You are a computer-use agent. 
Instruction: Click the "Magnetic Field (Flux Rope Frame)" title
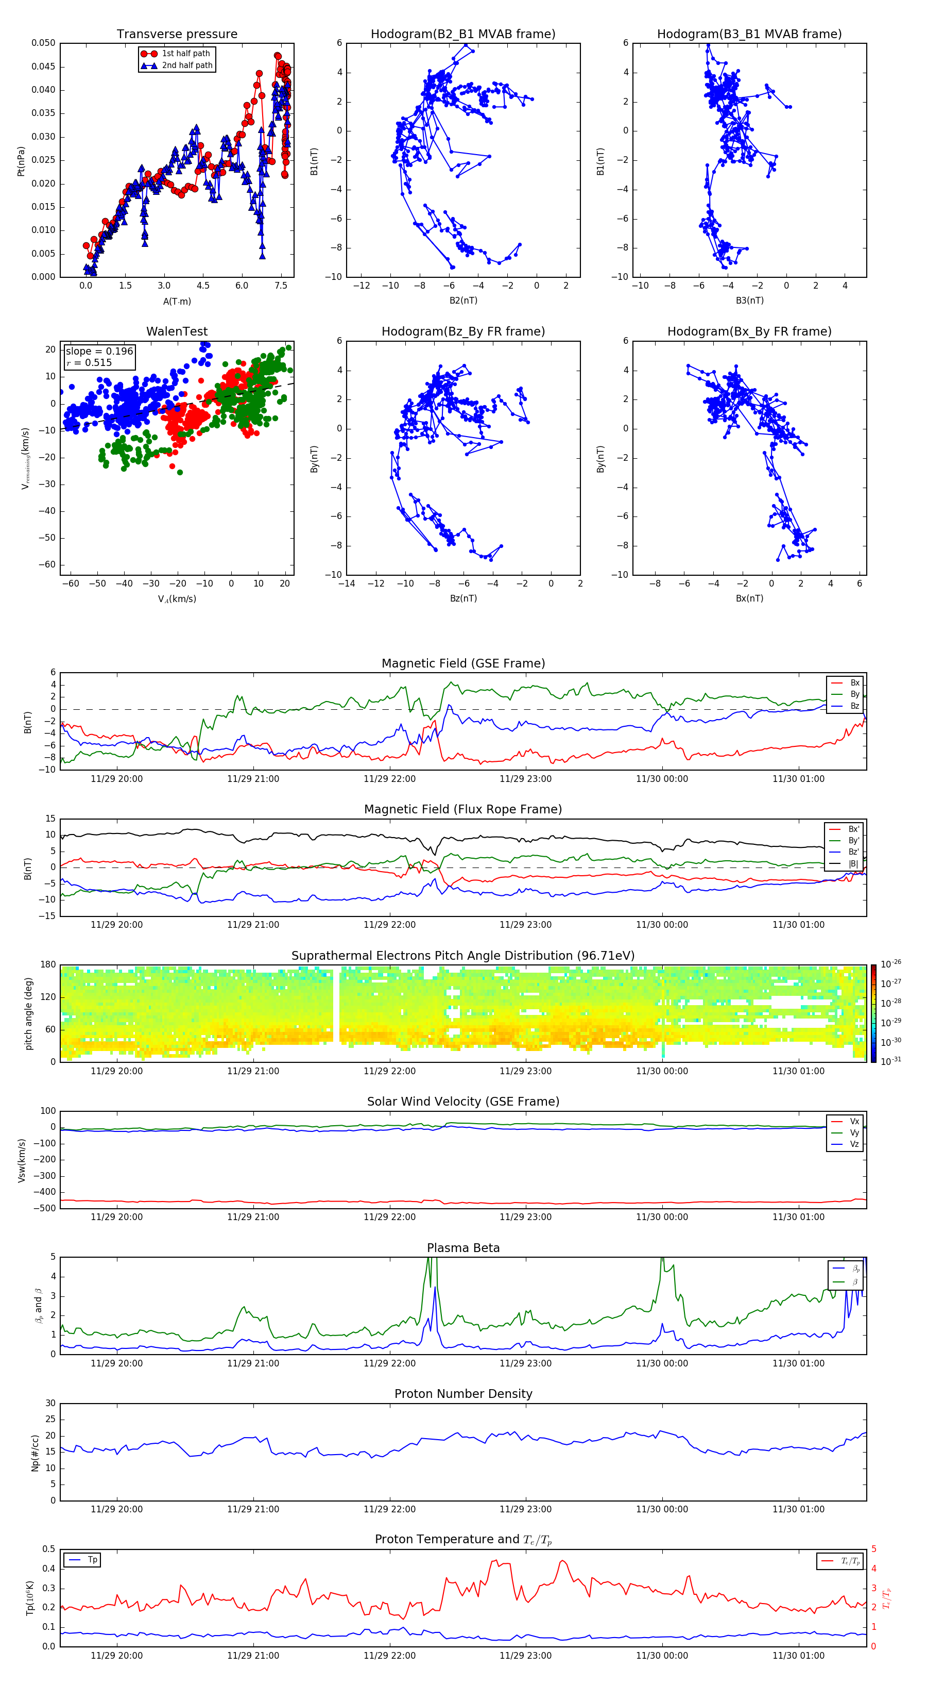pyautogui.click(x=463, y=810)
